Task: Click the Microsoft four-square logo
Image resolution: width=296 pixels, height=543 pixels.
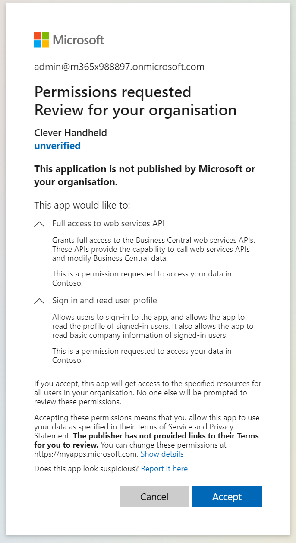Action: pyautogui.click(x=41, y=40)
